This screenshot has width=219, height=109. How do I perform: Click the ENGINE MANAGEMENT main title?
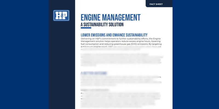pyautogui.click(x=111, y=17)
